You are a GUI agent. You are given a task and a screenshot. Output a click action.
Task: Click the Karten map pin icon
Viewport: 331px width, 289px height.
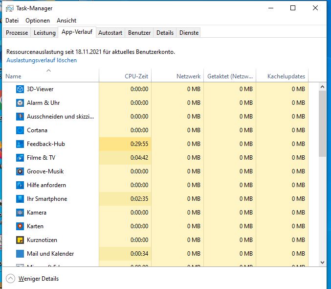(20, 226)
